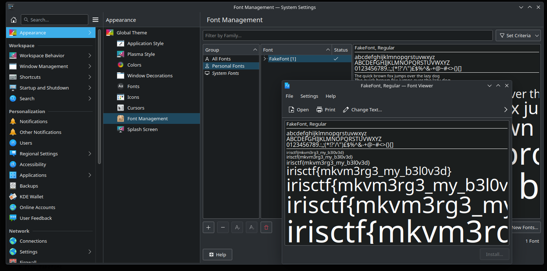Open Online Accounts via its icon

click(x=13, y=207)
